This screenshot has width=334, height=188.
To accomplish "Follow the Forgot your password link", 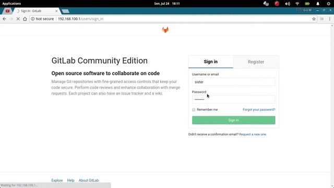I will pos(259,110).
